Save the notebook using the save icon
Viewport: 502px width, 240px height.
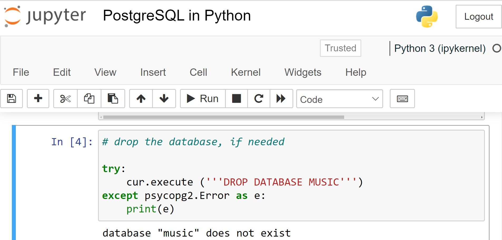click(12, 99)
